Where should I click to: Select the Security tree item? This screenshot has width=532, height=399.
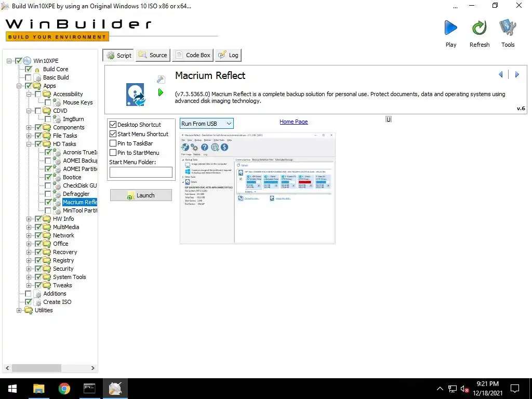(63, 269)
